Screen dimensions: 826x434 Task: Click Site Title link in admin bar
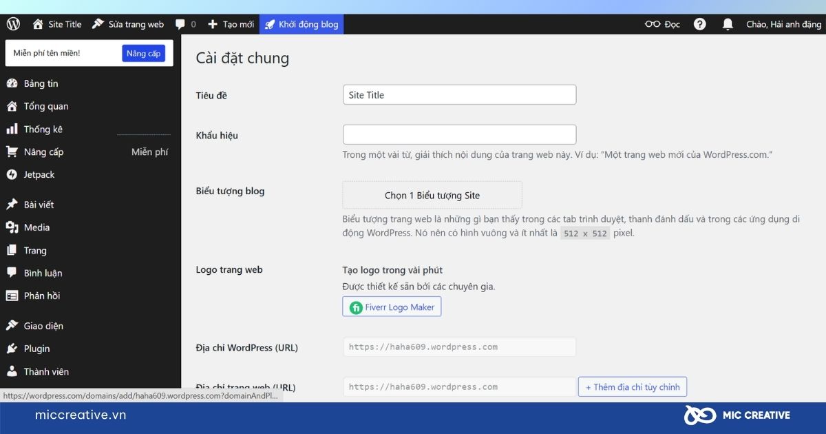65,24
